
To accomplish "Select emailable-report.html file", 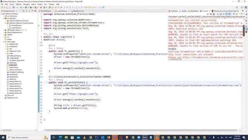I will pyautogui.click(x=17, y=61).
